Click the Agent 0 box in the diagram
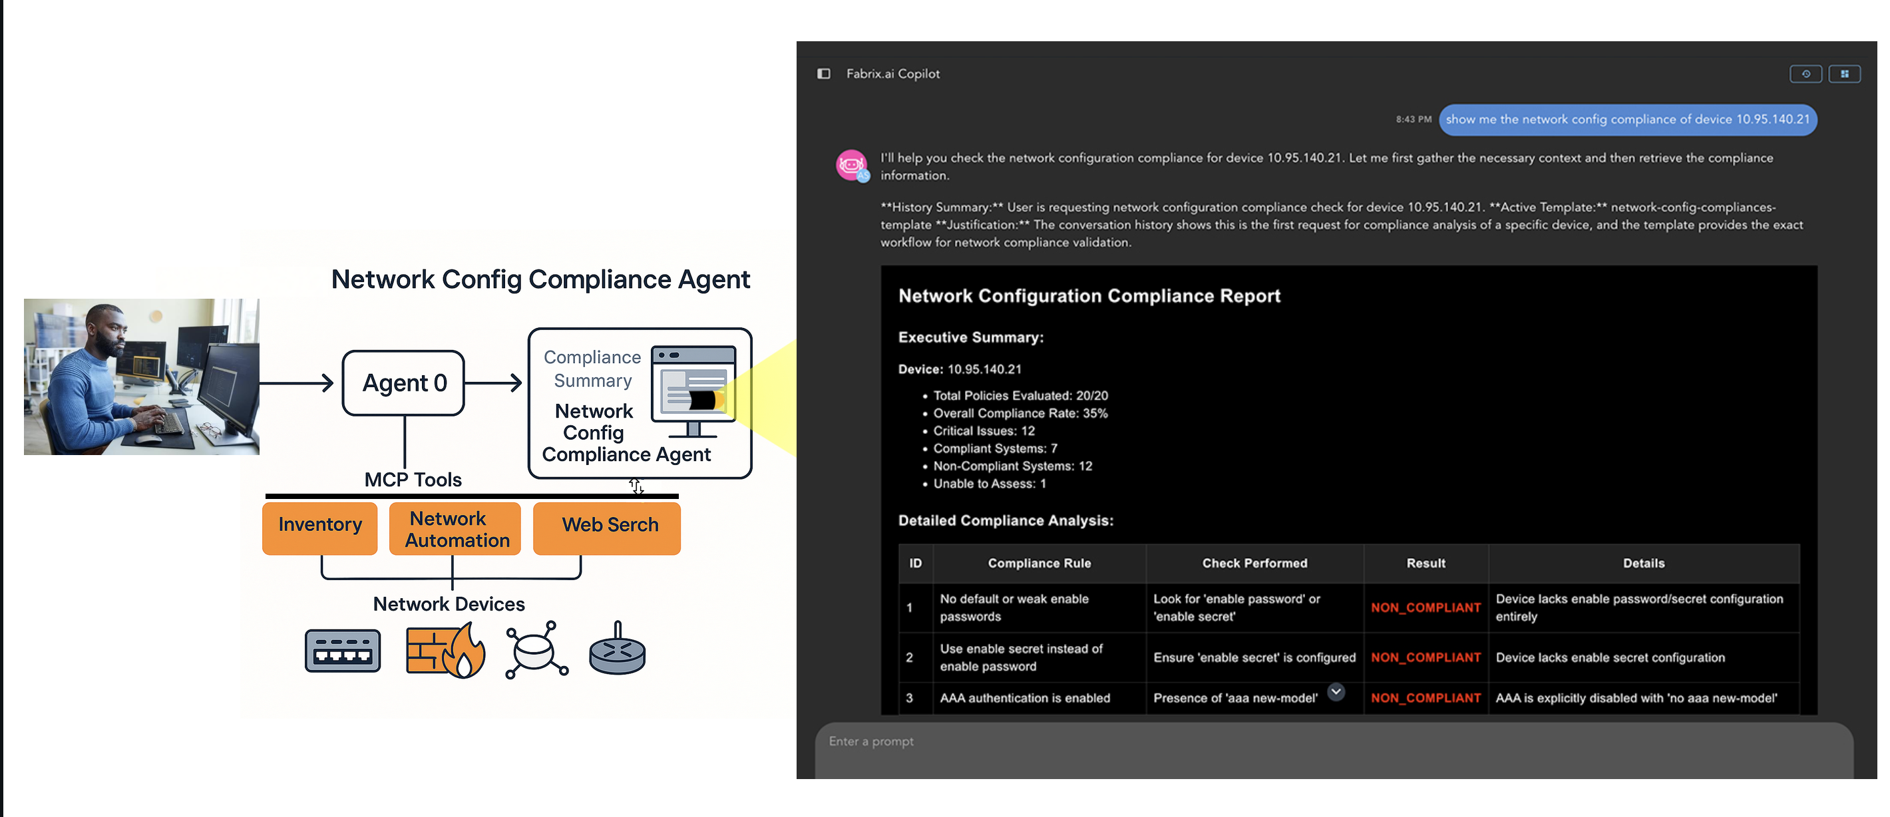Viewport: 1890px width, 817px height. tap(403, 382)
